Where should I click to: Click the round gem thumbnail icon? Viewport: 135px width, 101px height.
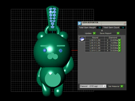tap(82, 39)
